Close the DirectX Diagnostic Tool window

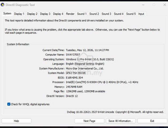[x=165, y=5]
